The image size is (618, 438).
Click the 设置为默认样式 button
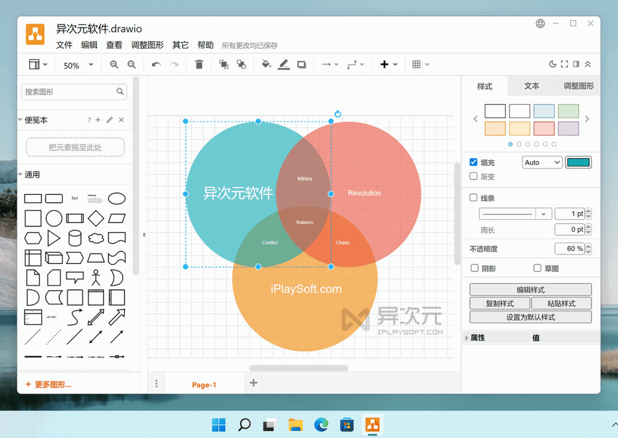pyautogui.click(x=530, y=317)
